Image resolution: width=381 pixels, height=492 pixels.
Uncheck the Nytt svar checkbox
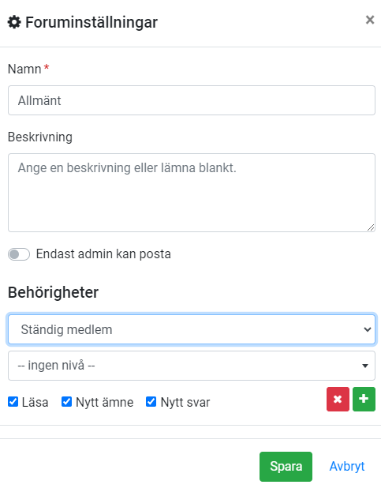point(151,401)
